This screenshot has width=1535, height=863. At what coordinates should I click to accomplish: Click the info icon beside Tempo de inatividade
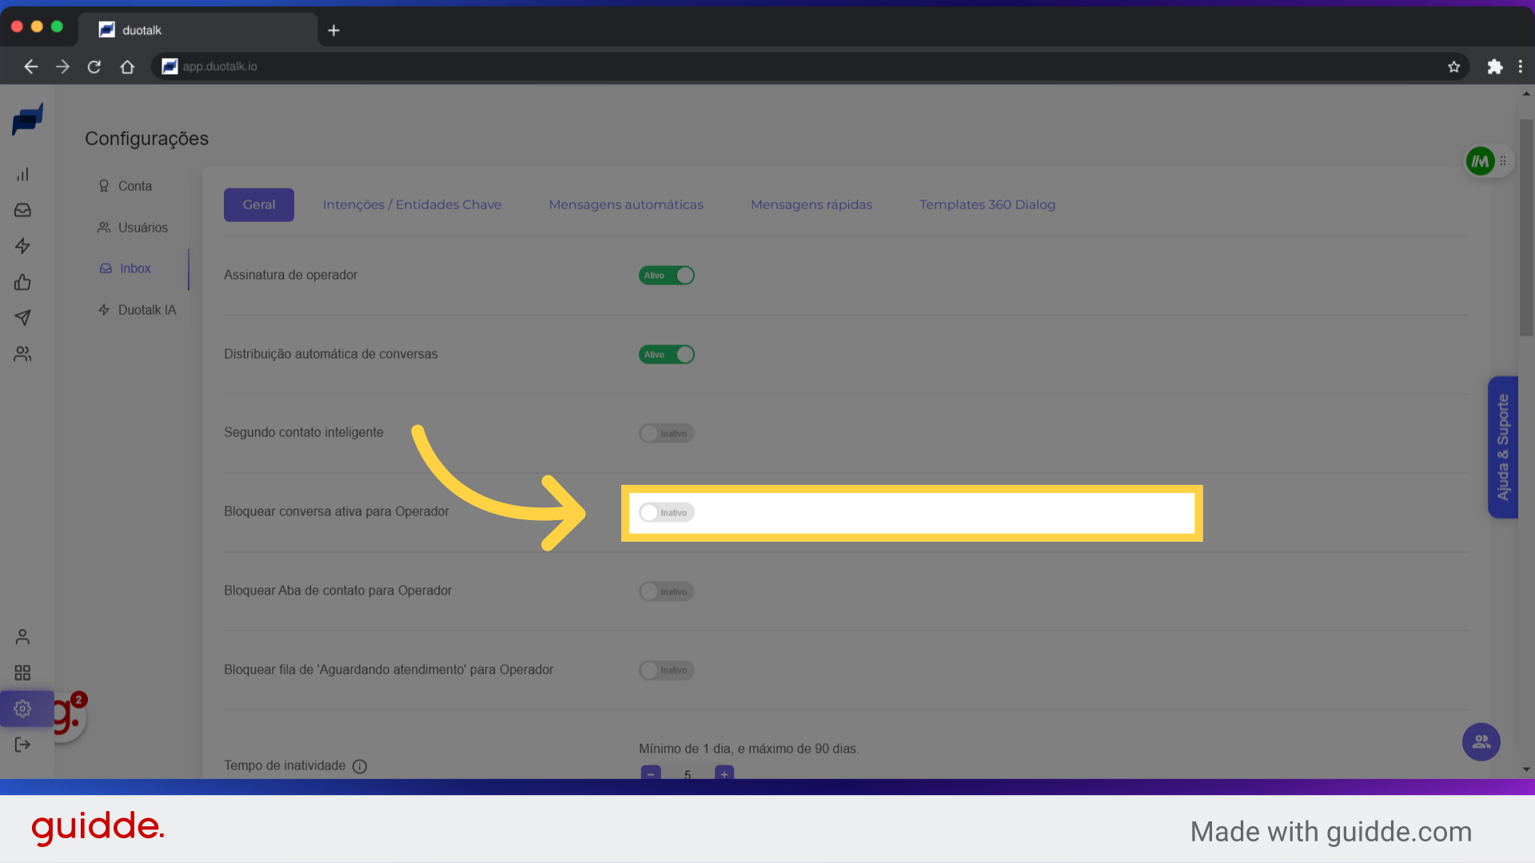[x=360, y=766]
